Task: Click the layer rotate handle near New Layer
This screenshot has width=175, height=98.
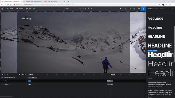Action: tap(30, 19)
